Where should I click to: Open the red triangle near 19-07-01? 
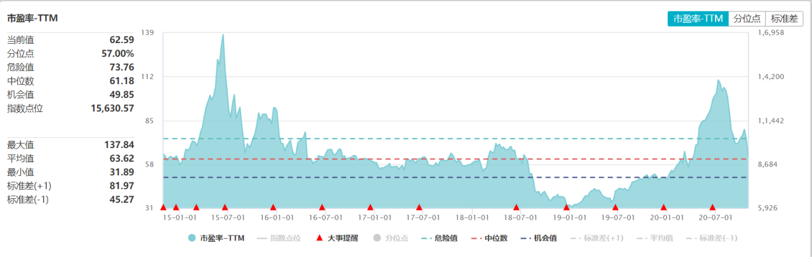pos(615,207)
